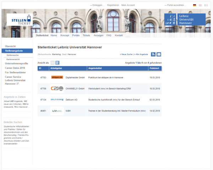Open the Einloggen login dropdown

pos(97,5)
